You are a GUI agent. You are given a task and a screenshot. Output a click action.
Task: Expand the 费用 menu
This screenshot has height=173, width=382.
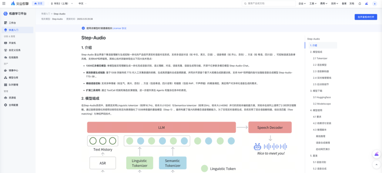coord(324,4)
